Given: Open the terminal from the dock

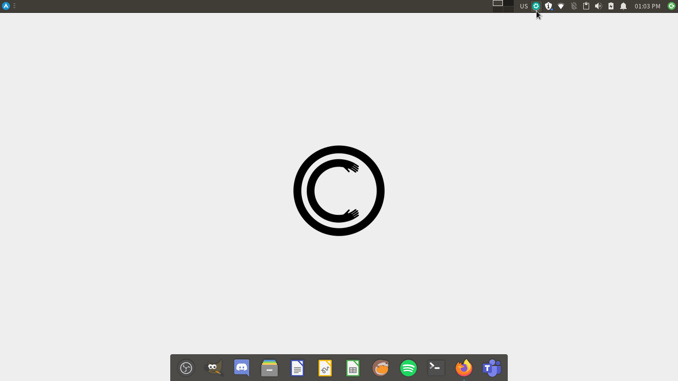Looking at the screenshot, I should pyautogui.click(x=436, y=368).
